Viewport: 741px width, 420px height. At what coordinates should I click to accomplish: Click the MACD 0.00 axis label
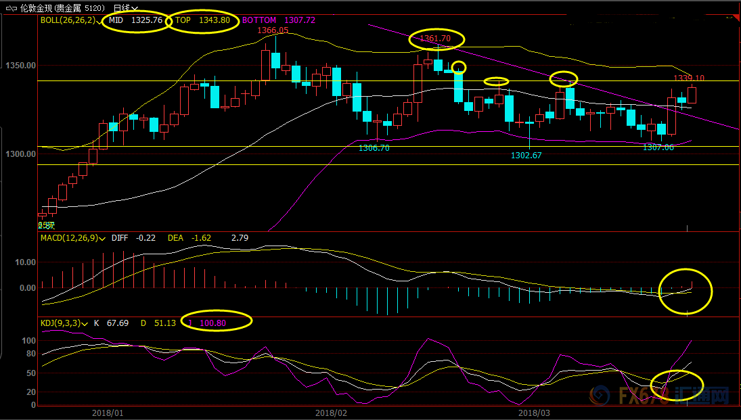point(28,288)
